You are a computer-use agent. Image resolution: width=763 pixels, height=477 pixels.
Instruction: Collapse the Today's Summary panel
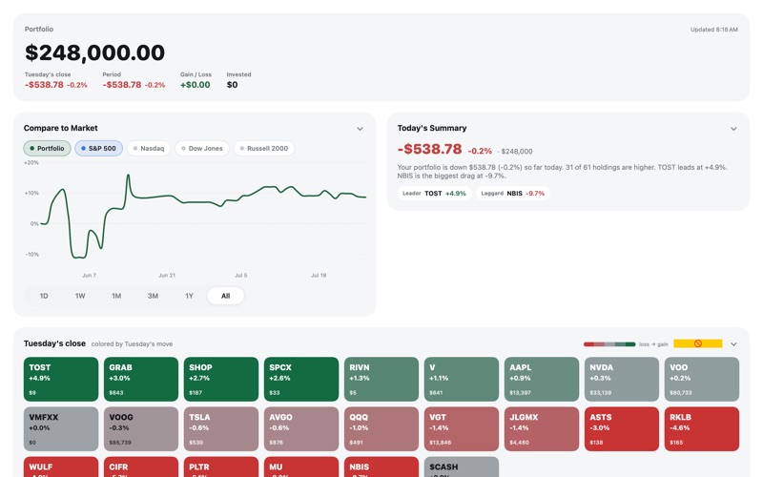click(733, 129)
